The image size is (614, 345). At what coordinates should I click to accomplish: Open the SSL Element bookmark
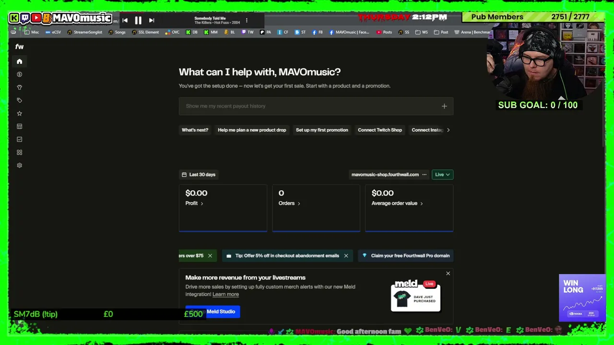tap(145, 32)
